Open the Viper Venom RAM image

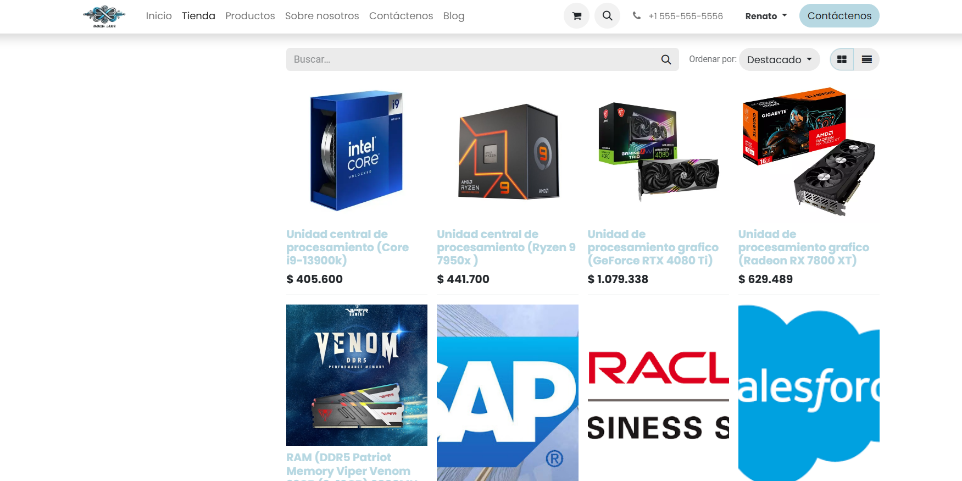pos(357,375)
